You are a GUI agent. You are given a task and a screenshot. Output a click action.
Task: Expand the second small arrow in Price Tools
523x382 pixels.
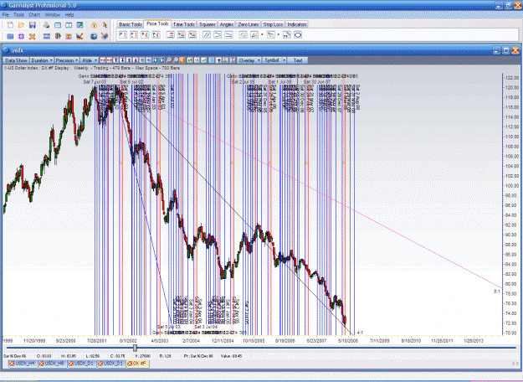(x=279, y=34)
